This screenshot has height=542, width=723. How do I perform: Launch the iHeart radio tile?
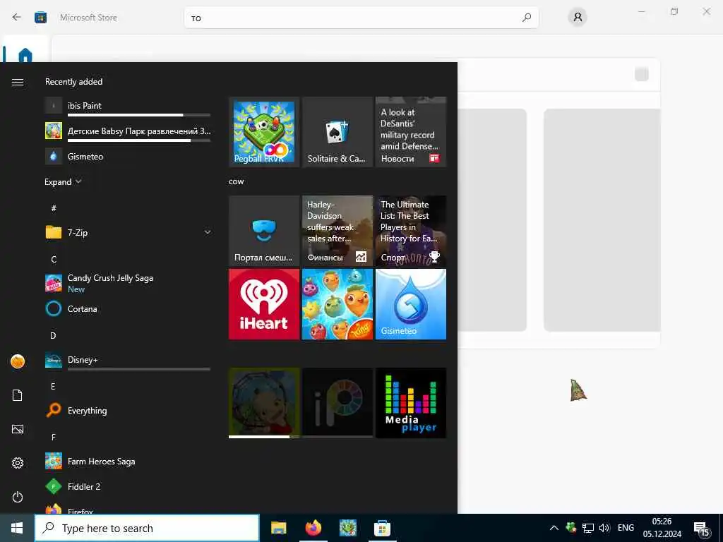coord(264,304)
